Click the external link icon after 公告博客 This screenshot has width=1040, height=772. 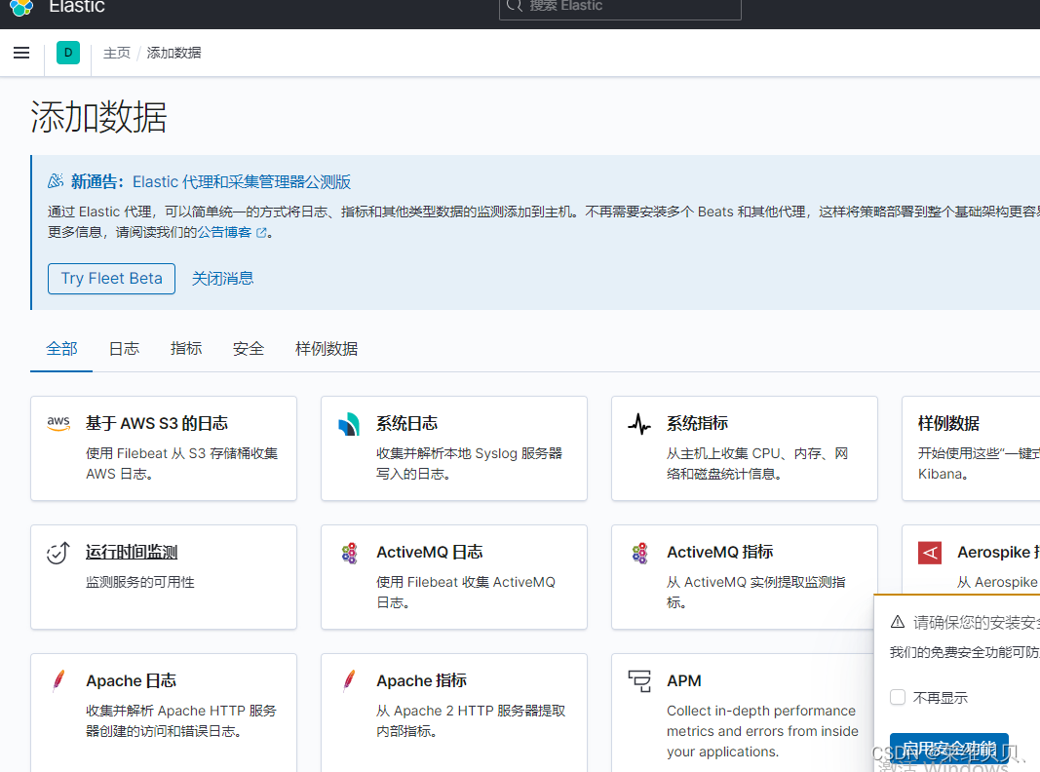pos(261,233)
